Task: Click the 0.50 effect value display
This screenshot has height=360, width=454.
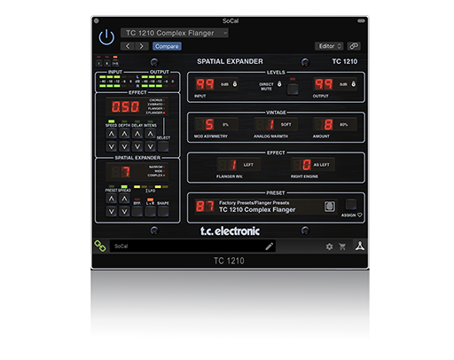Action: pos(125,106)
